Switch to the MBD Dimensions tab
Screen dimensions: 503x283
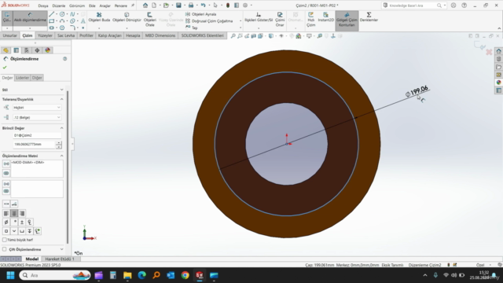pyautogui.click(x=160, y=35)
